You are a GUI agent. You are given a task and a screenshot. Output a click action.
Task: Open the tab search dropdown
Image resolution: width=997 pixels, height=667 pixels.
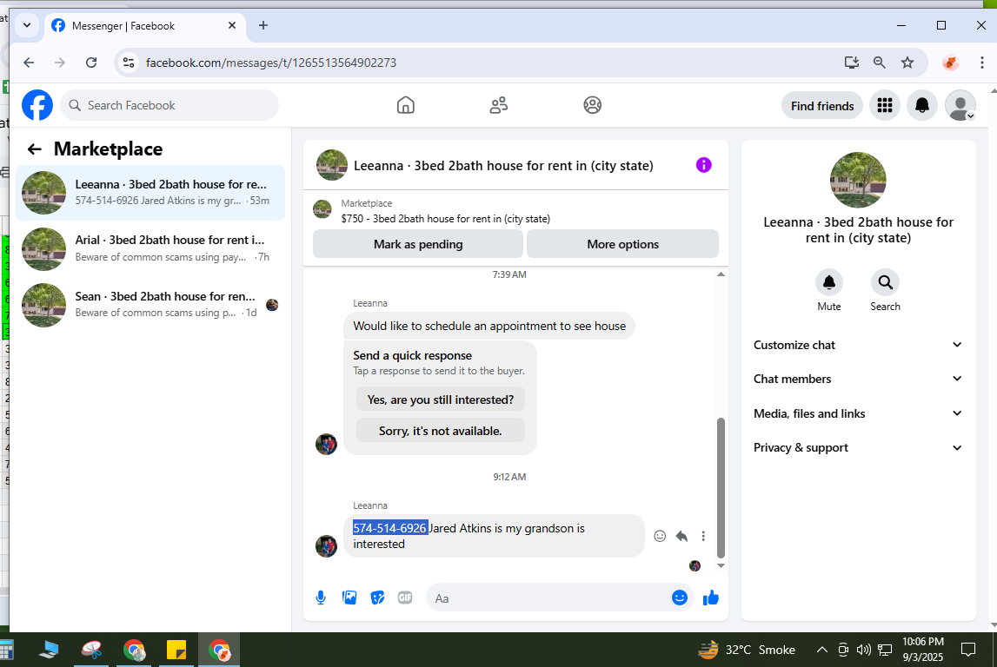(27, 25)
